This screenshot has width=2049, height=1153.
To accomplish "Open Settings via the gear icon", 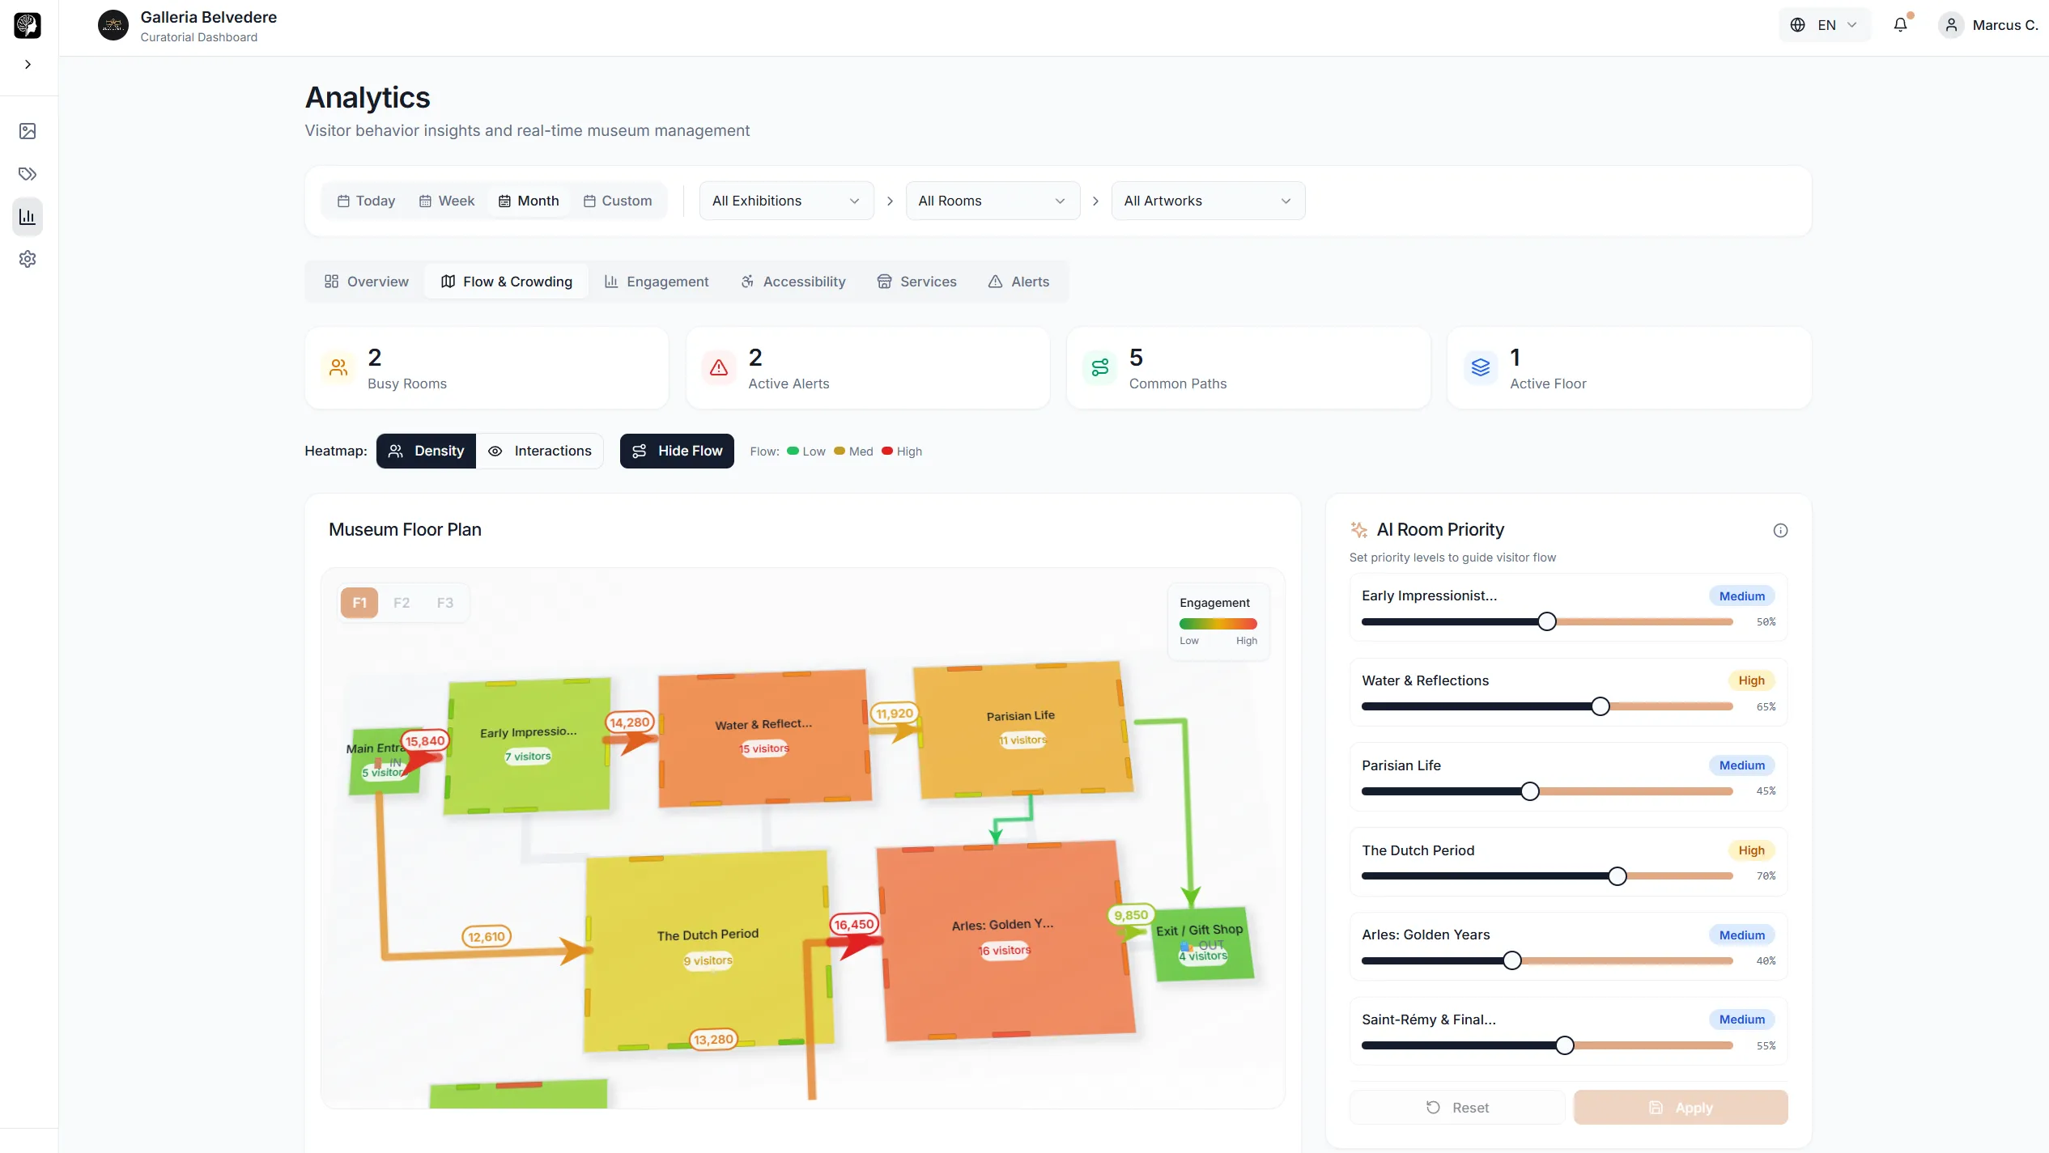I will click(x=28, y=258).
